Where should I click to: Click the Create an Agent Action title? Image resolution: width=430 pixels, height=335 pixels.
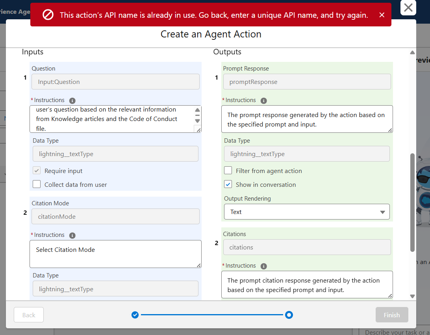[211, 34]
